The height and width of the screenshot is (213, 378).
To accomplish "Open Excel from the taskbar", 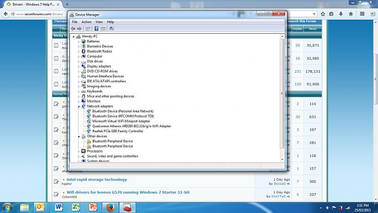I will click(76, 207).
